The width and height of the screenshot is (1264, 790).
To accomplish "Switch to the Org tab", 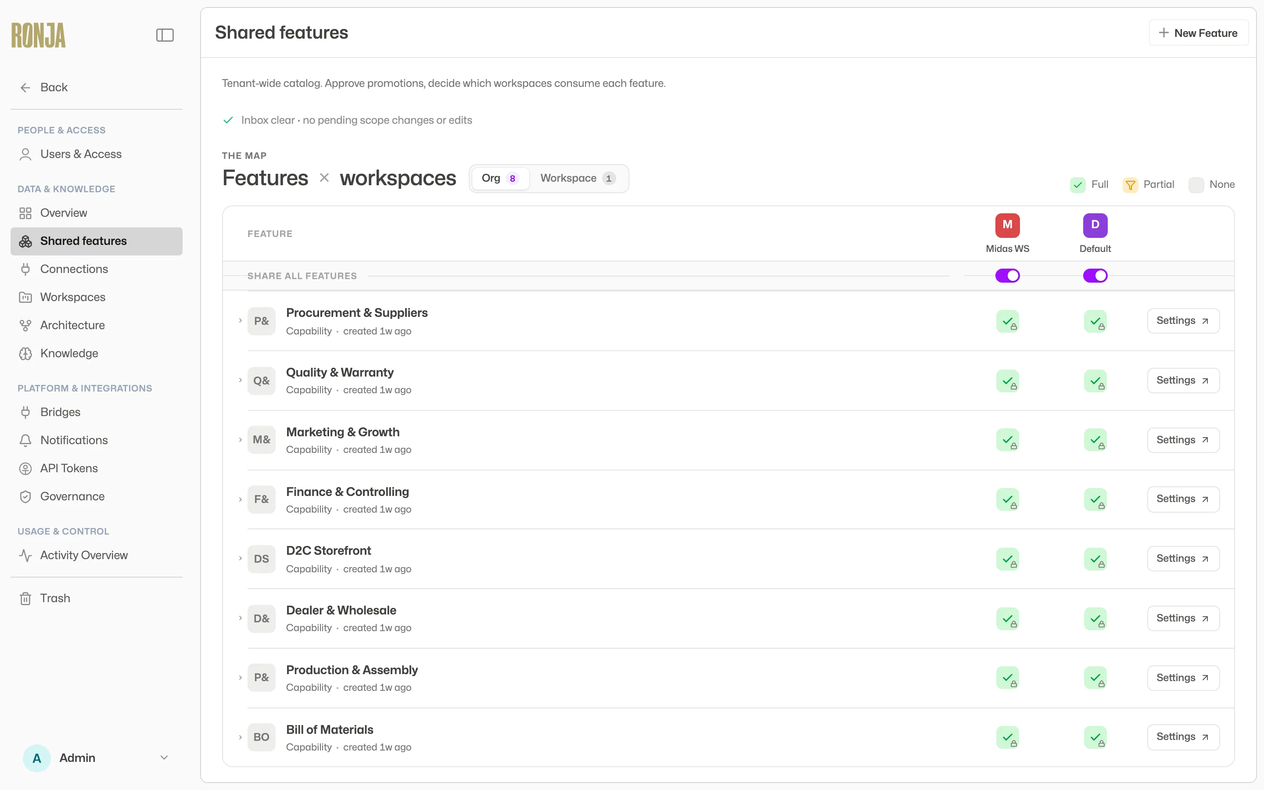I will coord(500,179).
